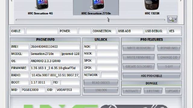Click the S-OFF button
Screen dimensions: 193x108
169,67
